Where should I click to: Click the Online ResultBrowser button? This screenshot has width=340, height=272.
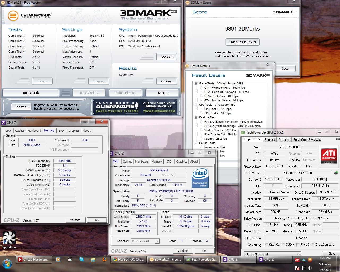pyautogui.click(x=243, y=42)
